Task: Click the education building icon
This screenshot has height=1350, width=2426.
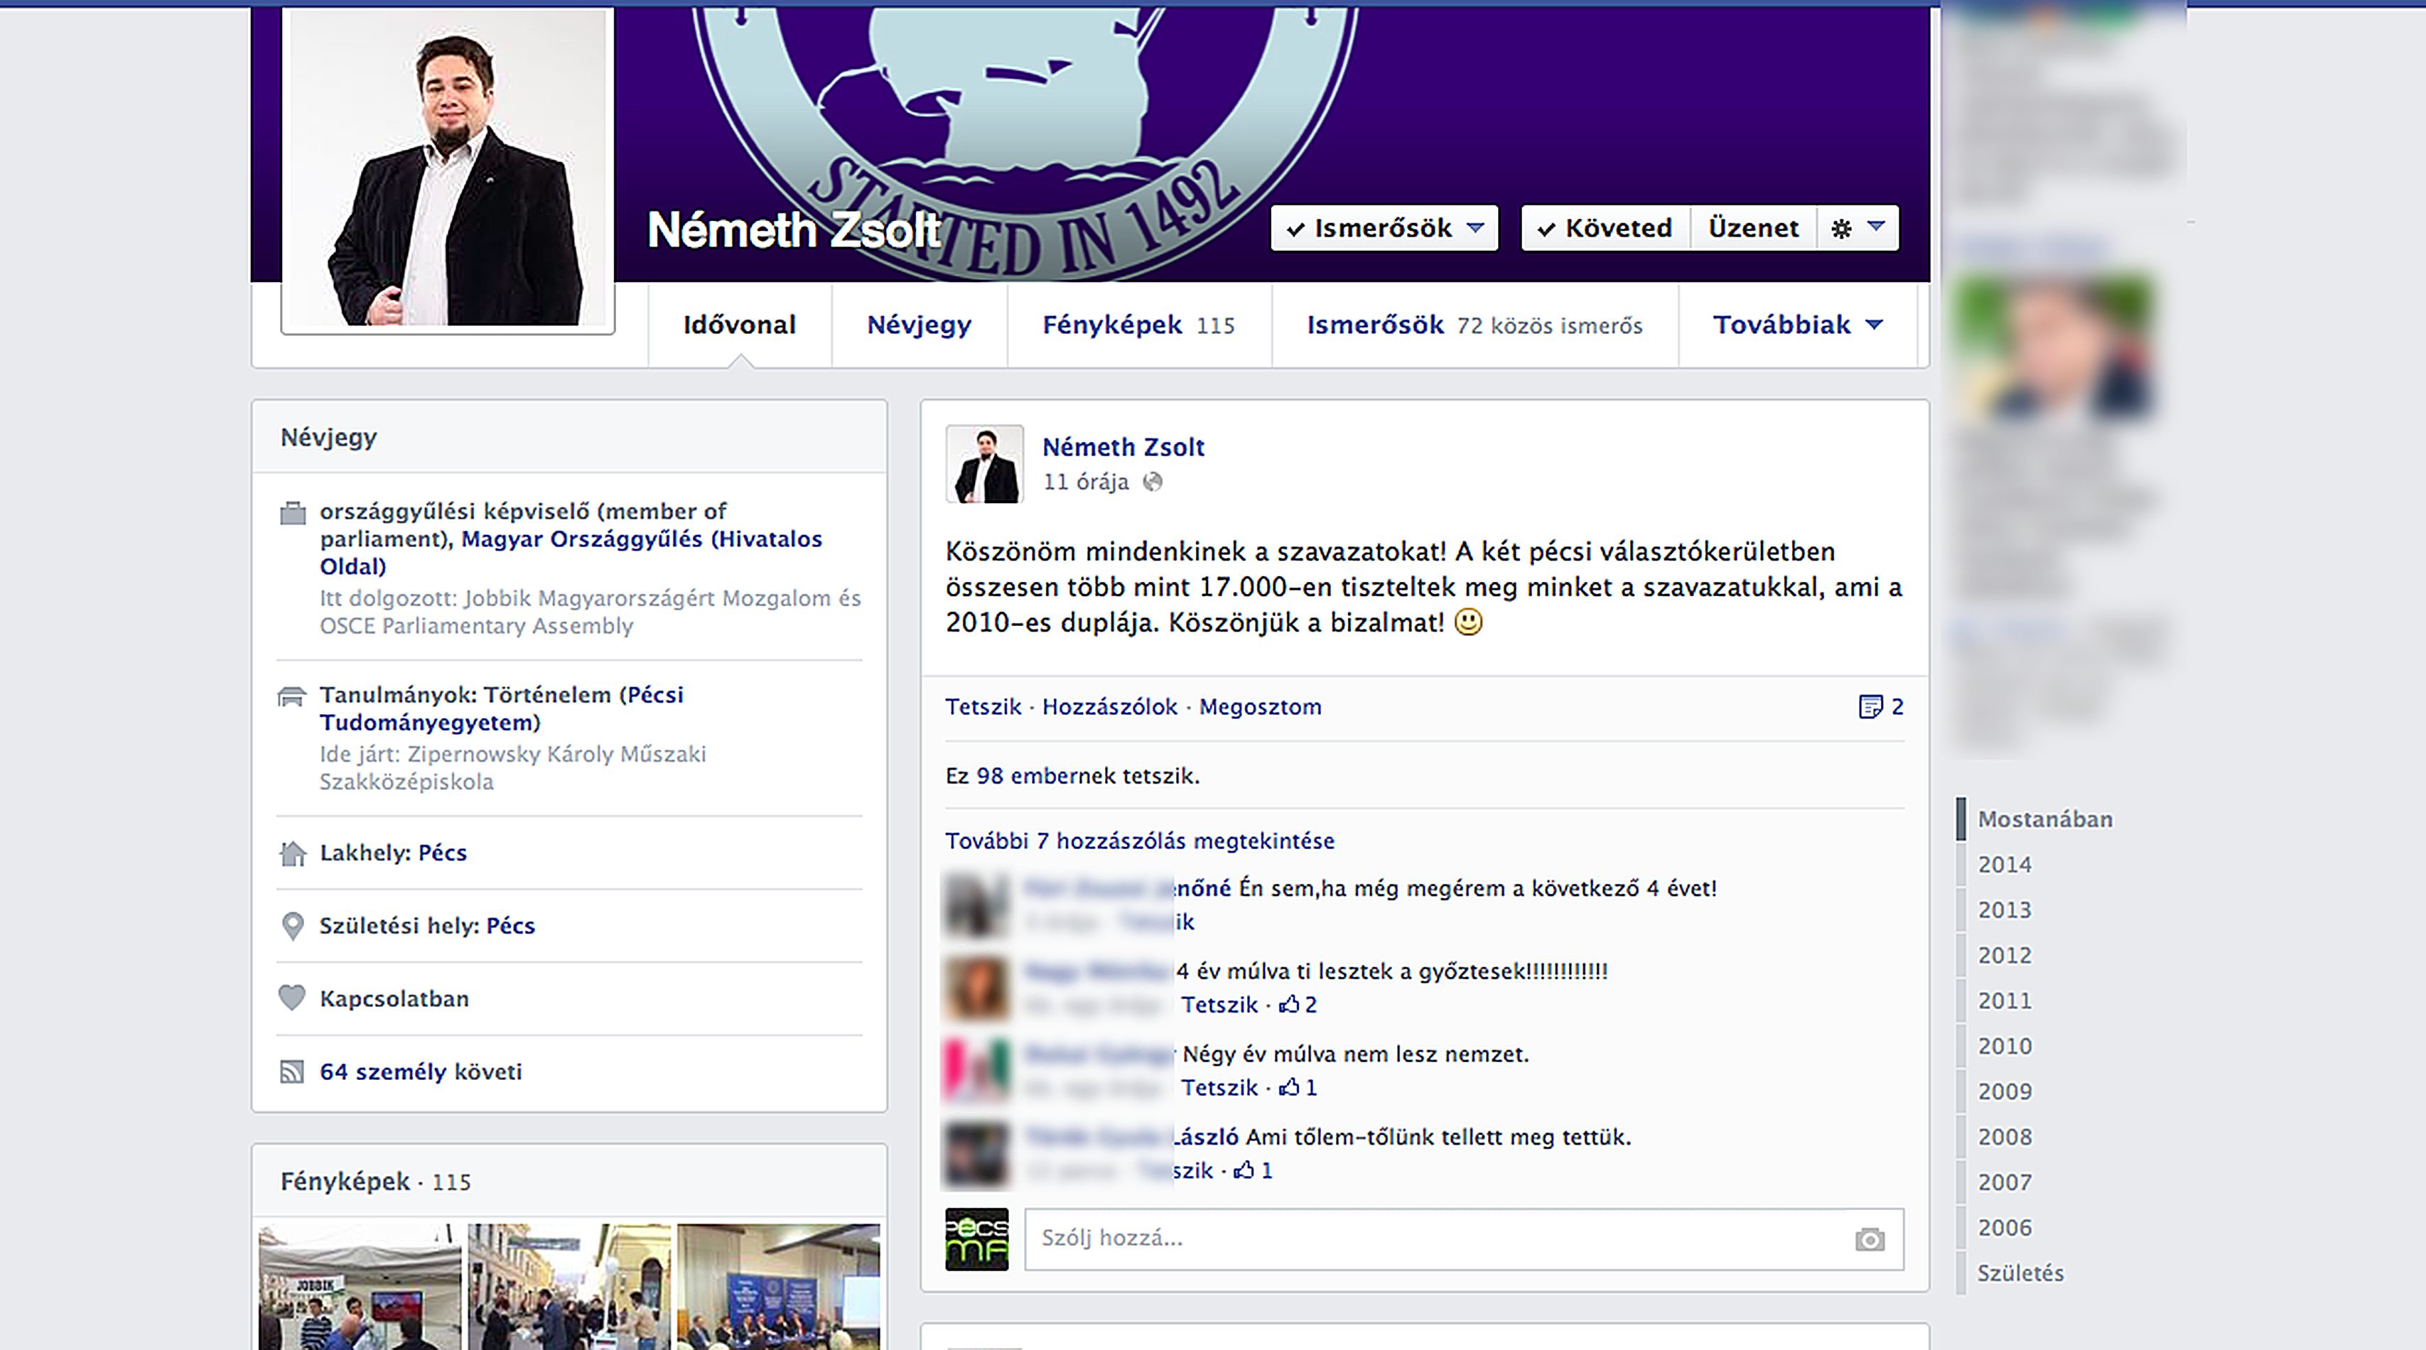Action: coord(292,696)
